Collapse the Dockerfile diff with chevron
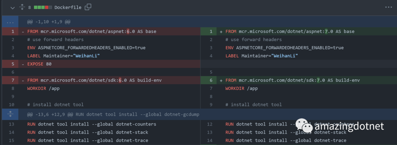 pyautogui.click(x=12, y=8)
